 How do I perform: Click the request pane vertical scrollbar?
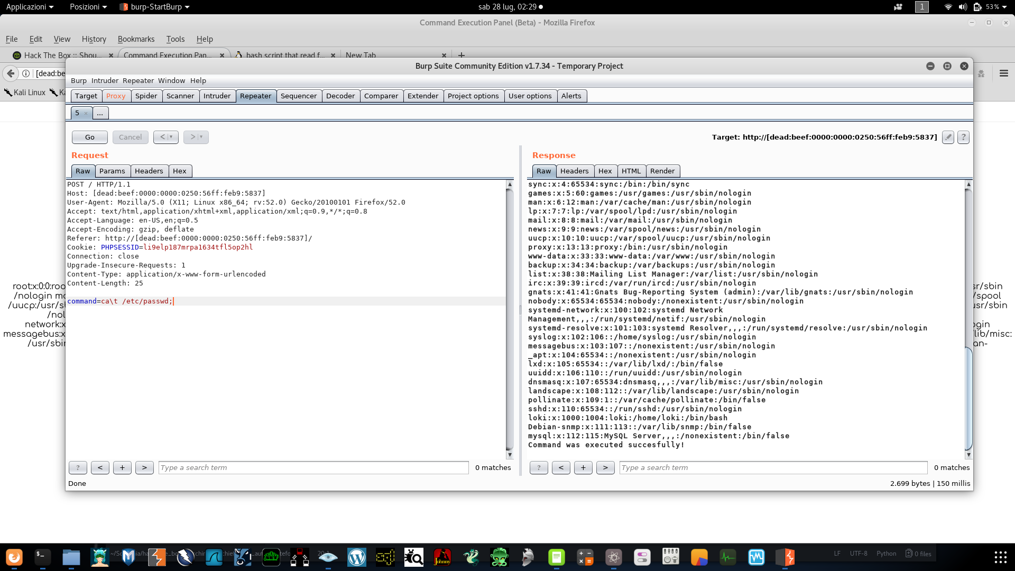point(510,319)
